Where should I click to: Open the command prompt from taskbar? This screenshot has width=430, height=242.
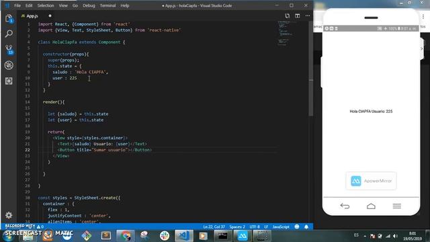click(222, 235)
